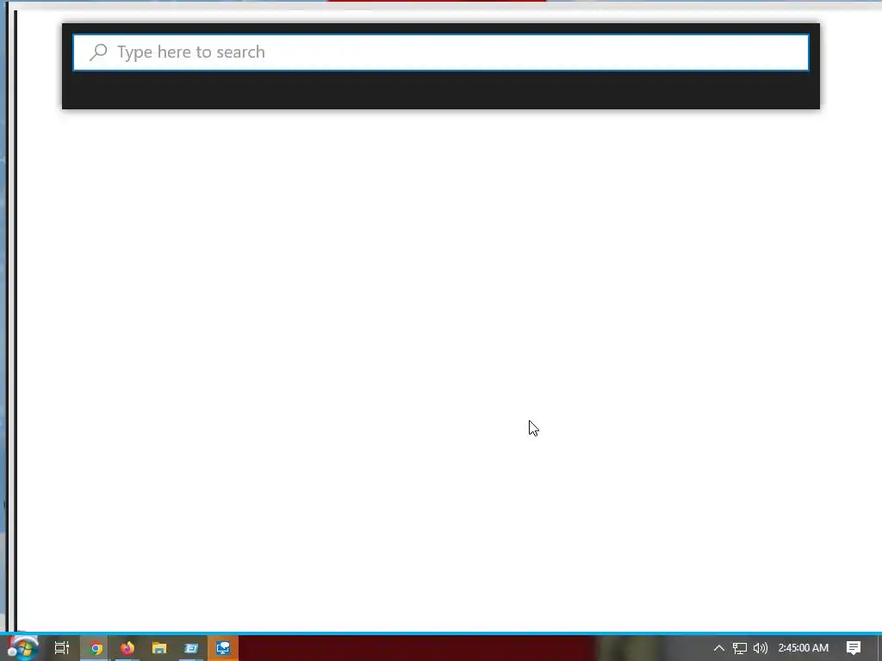The width and height of the screenshot is (882, 661).
Task: Open Task View on the taskbar
Action: click(62, 648)
